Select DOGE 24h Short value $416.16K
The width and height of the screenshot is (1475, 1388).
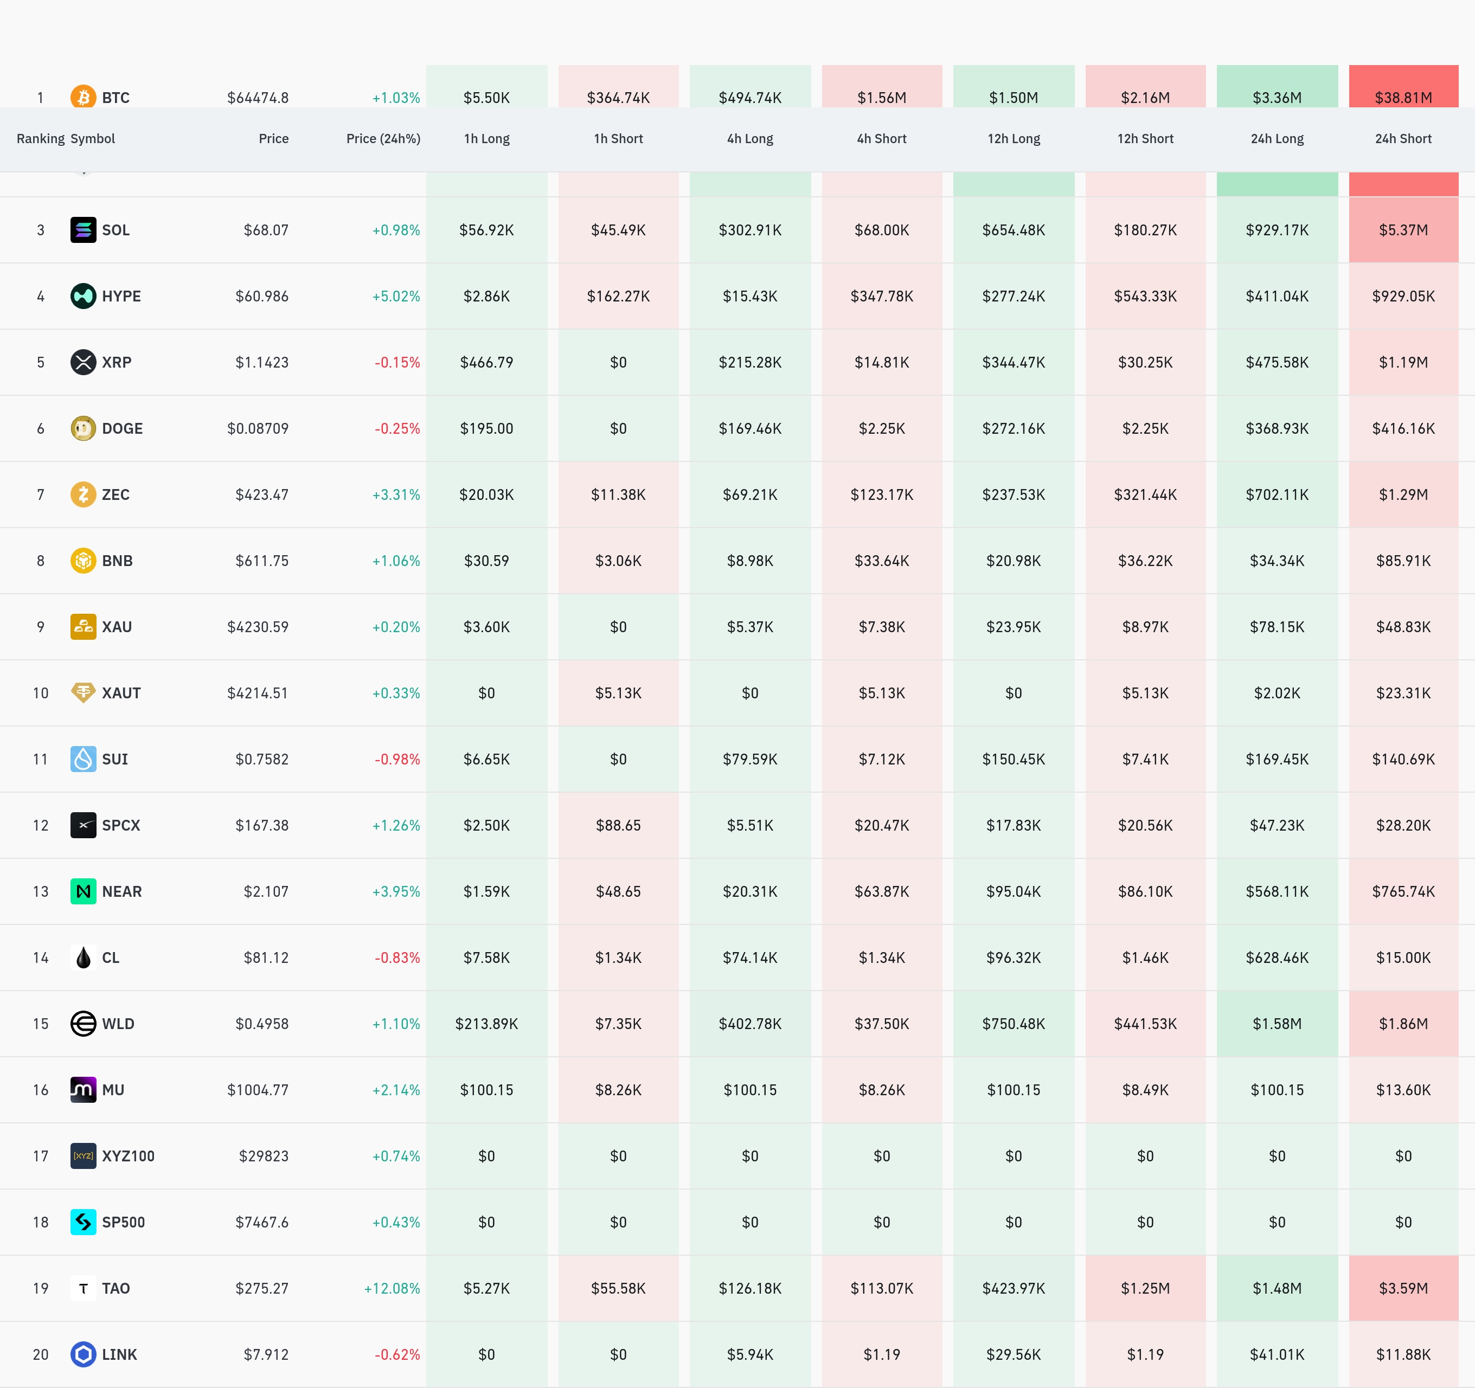(x=1404, y=428)
